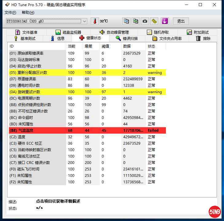Select the (C2) 温度 row
This screenshot has height=221, width=224.
click(x=87, y=137)
